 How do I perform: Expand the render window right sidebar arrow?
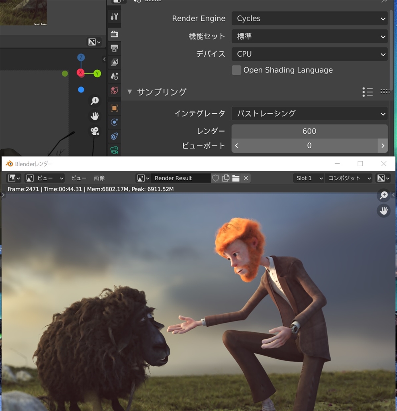(x=393, y=195)
